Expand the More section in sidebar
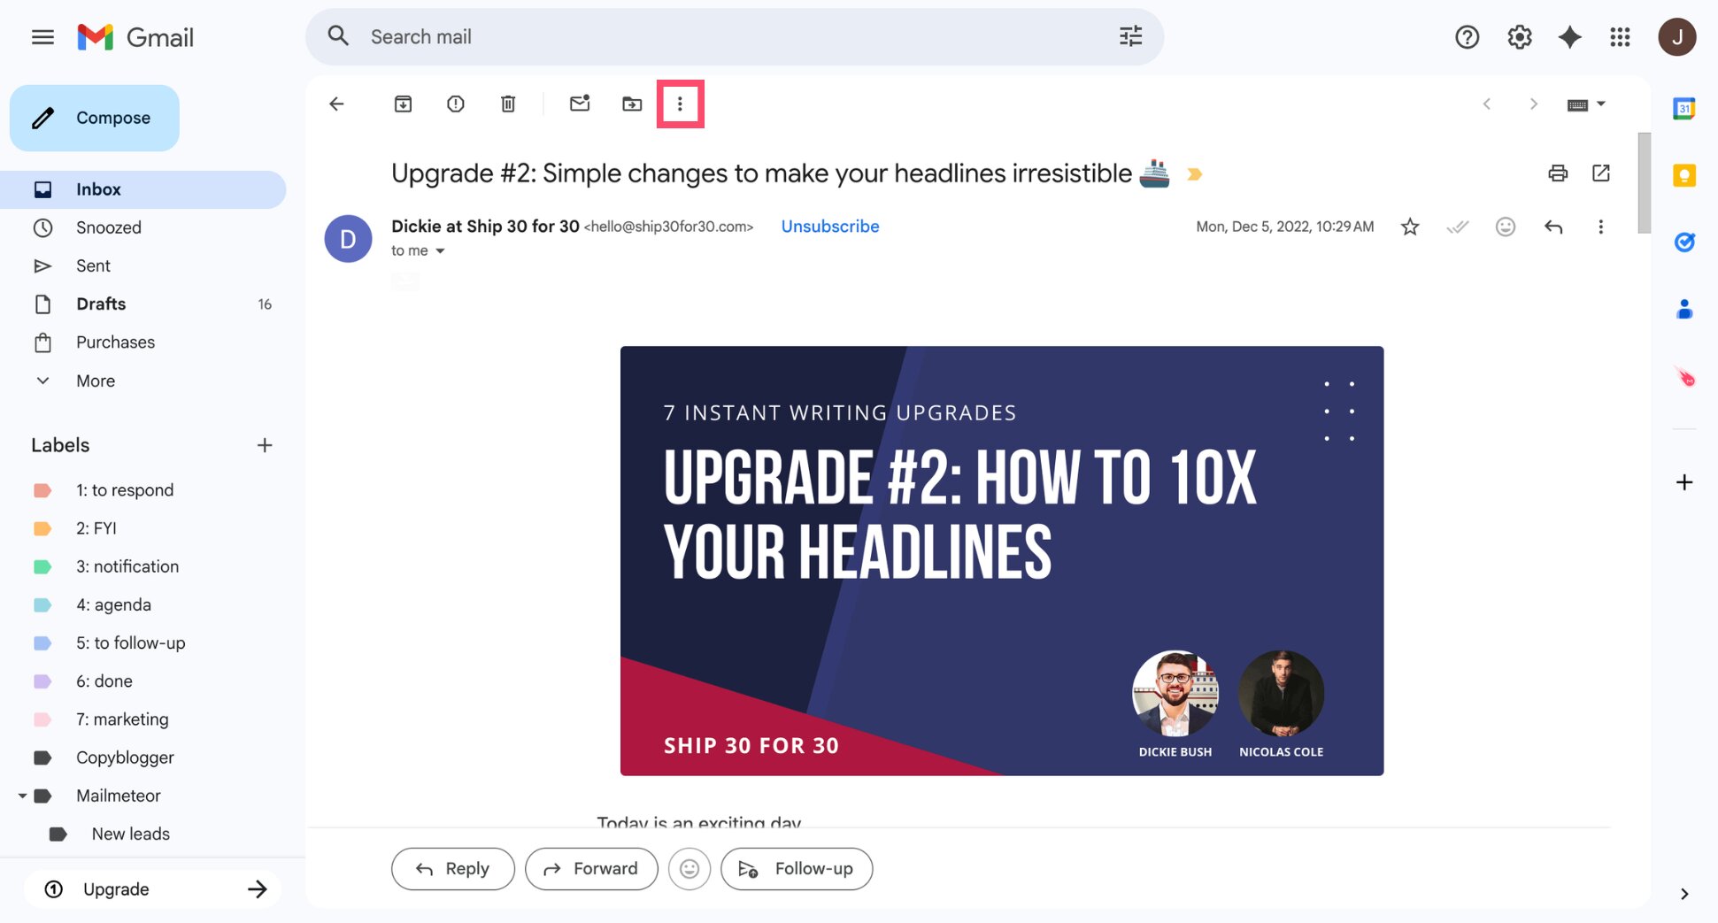Screen dimensions: 1718x923 pos(95,381)
